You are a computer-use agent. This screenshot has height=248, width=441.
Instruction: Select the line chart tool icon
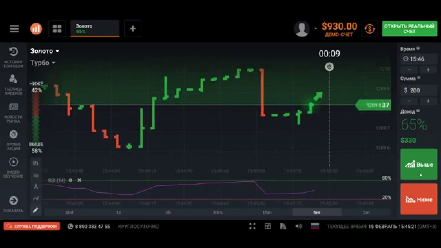[x=36, y=198]
